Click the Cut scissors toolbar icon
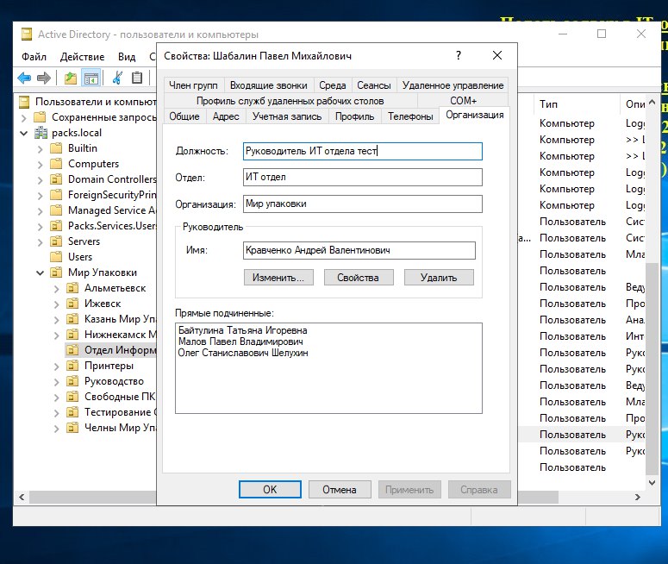This screenshot has height=564, width=668. tap(116, 78)
